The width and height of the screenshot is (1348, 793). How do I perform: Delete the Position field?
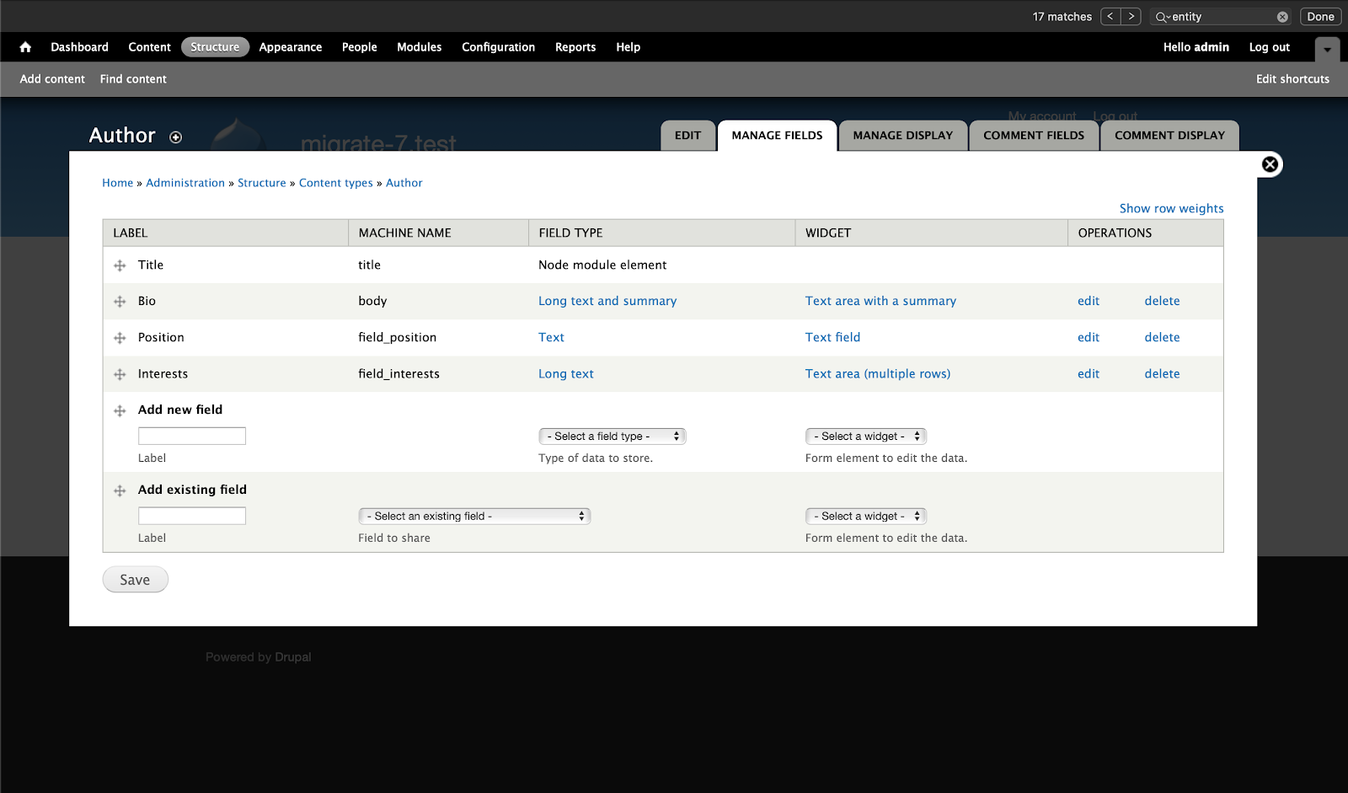(1162, 337)
